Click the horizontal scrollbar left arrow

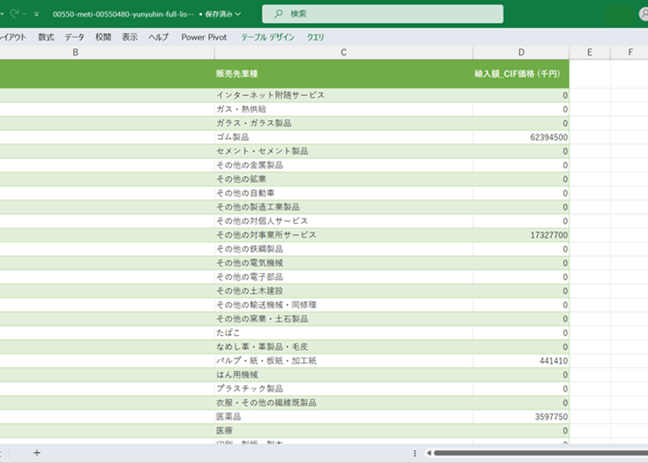(428, 453)
